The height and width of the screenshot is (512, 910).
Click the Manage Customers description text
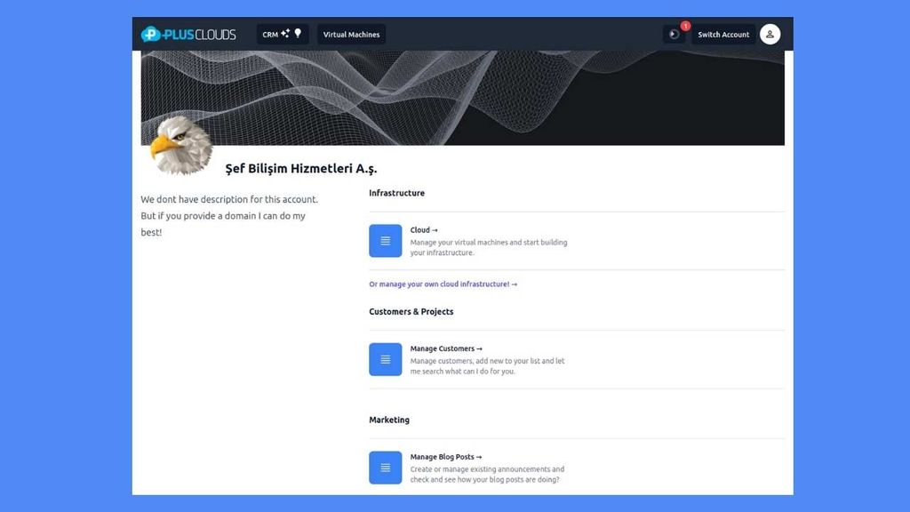click(x=487, y=366)
